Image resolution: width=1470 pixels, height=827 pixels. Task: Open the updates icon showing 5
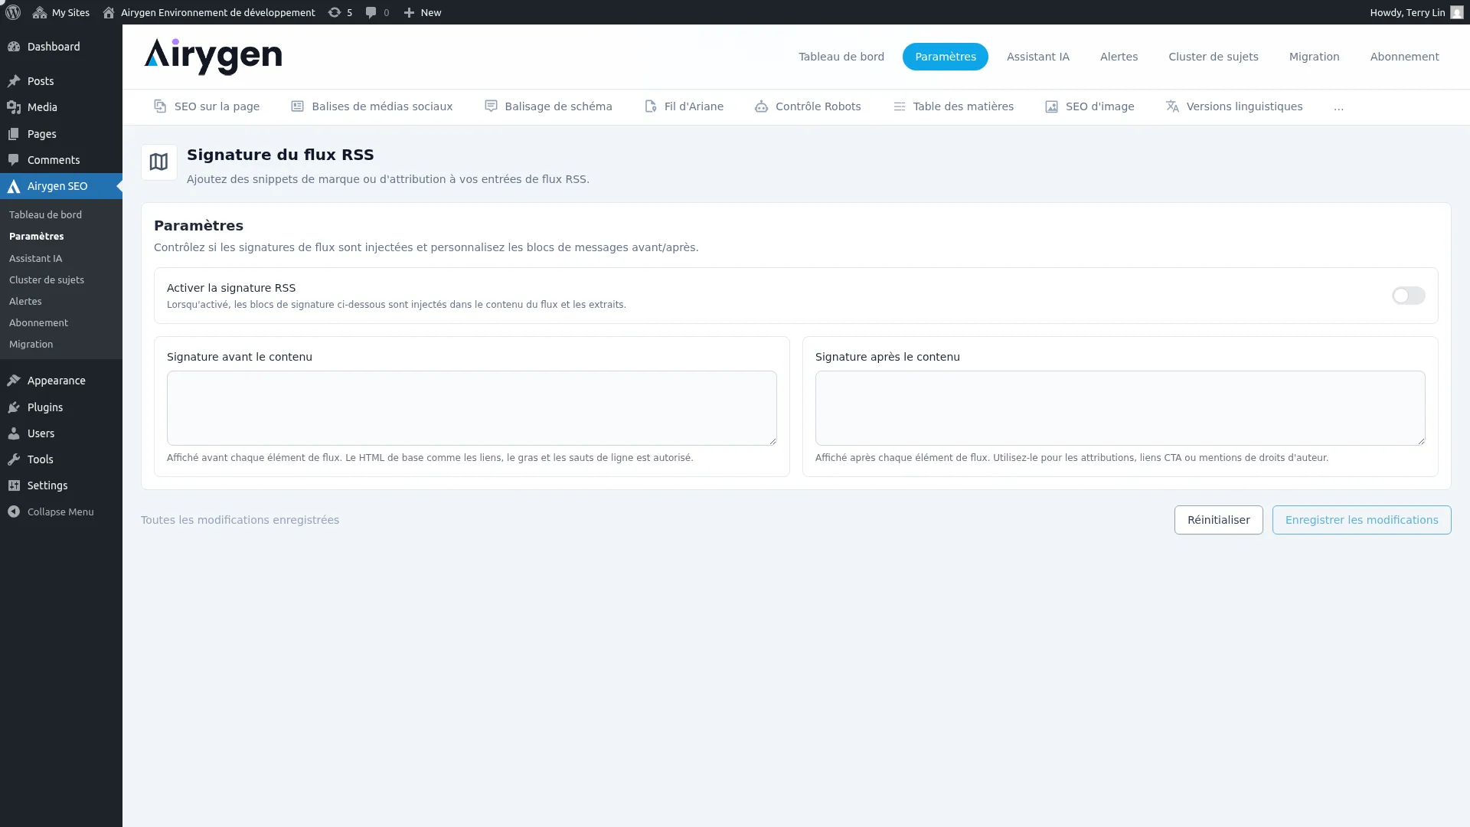335,12
